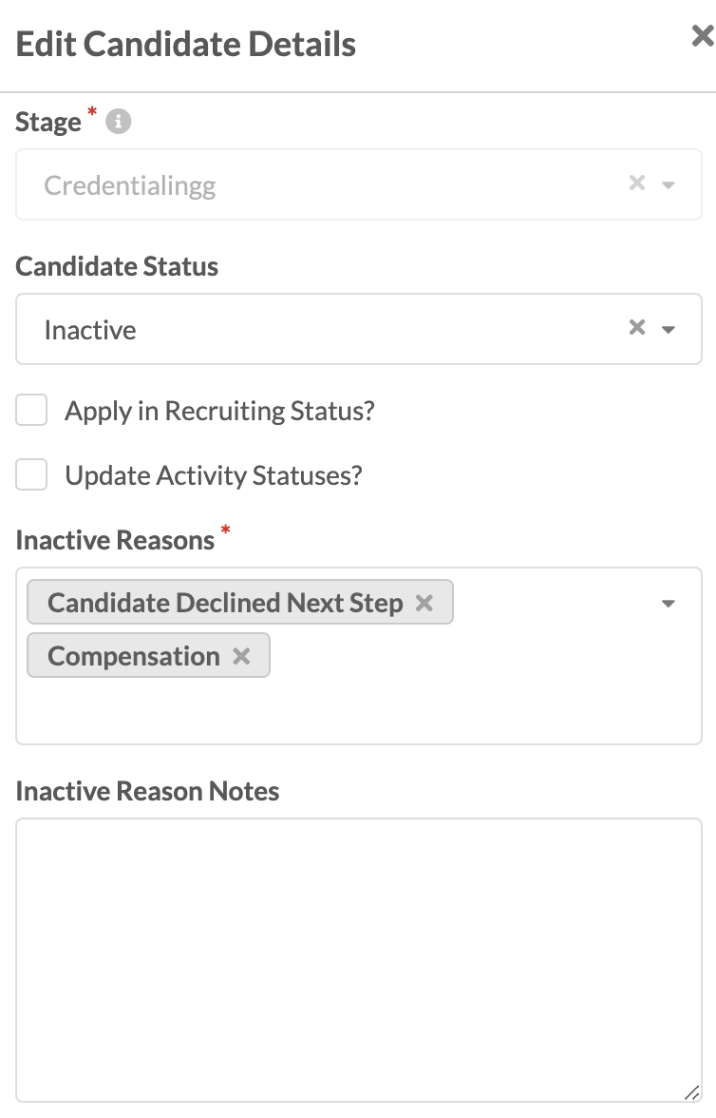
Task: Click the Credentialingg stage field
Action: 358,184
